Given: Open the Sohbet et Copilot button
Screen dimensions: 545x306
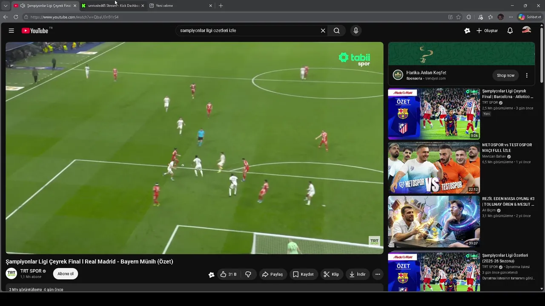Looking at the screenshot, I should pos(530,17).
